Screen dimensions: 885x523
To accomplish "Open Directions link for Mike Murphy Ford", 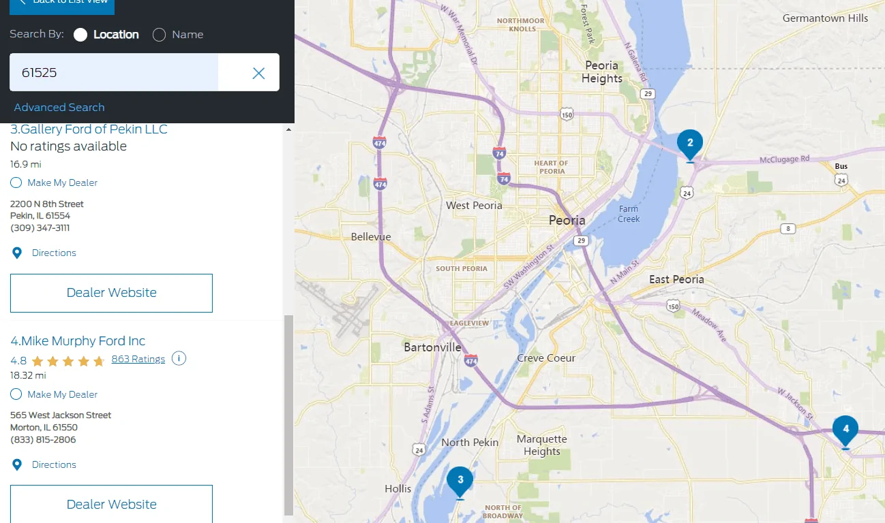I will [x=54, y=464].
